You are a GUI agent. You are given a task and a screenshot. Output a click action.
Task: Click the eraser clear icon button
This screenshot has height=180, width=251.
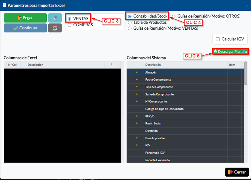pyautogui.click(x=55, y=18)
